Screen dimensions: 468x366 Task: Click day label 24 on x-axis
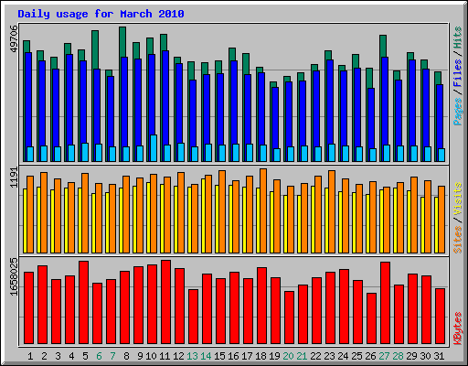pos(343,356)
